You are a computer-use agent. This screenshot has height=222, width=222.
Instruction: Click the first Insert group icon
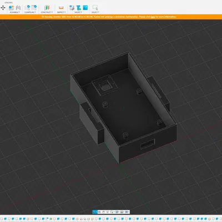72,8
